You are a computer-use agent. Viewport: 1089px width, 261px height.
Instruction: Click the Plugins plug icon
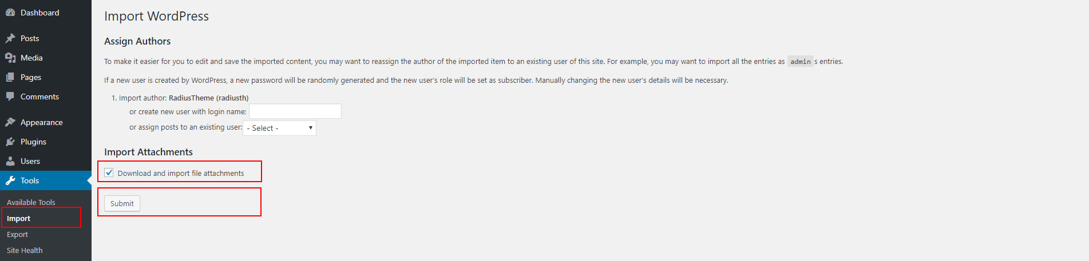coord(10,142)
